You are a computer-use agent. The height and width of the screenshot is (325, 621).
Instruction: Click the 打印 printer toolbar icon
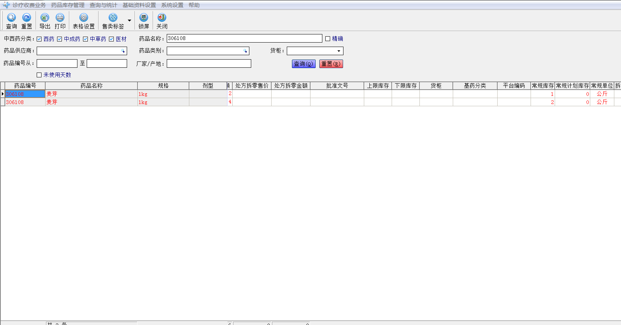60,17
